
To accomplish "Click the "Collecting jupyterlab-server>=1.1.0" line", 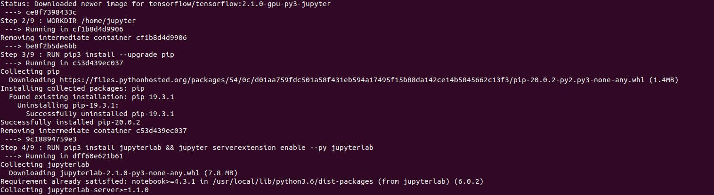I will [x=74, y=190].
